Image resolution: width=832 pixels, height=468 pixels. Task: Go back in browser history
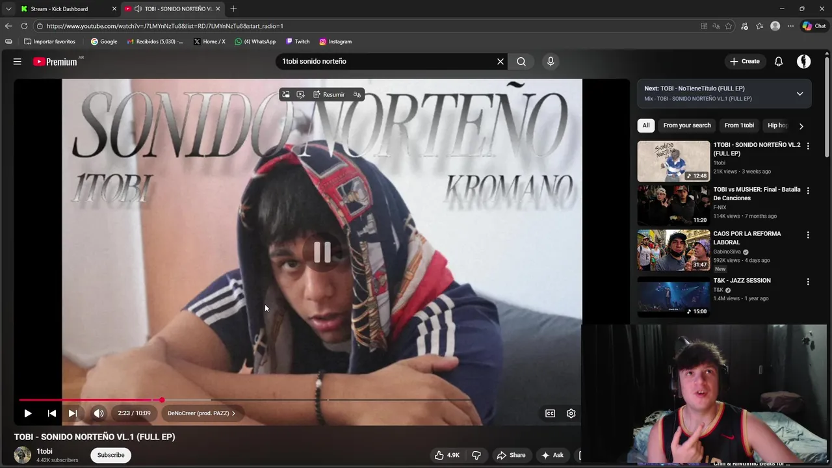[8, 26]
